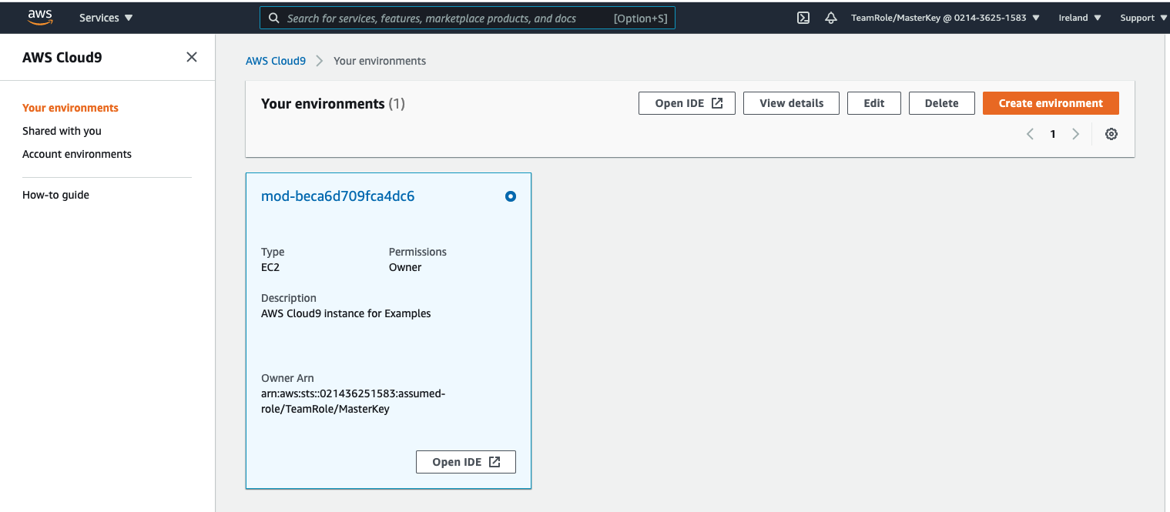Open the How-to guide link

click(x=55, y=195)
